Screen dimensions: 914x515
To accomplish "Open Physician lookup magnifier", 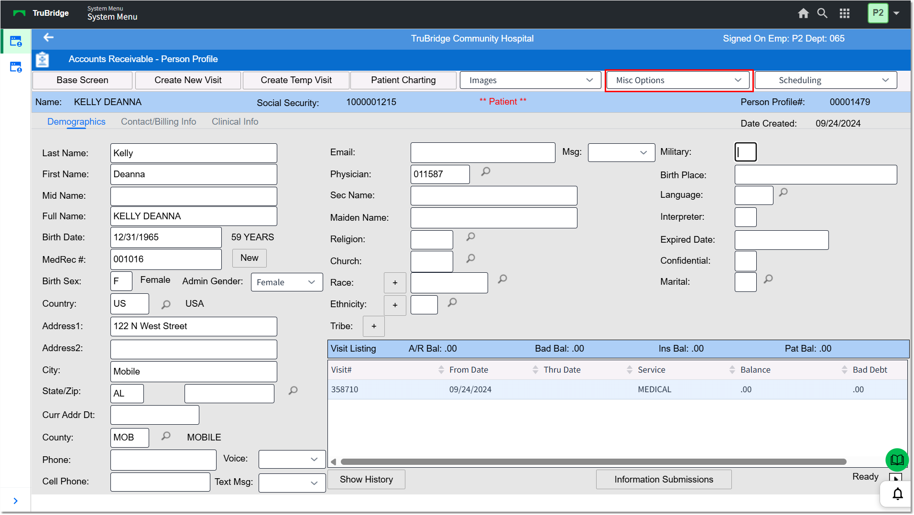I will tap(486, 171).
